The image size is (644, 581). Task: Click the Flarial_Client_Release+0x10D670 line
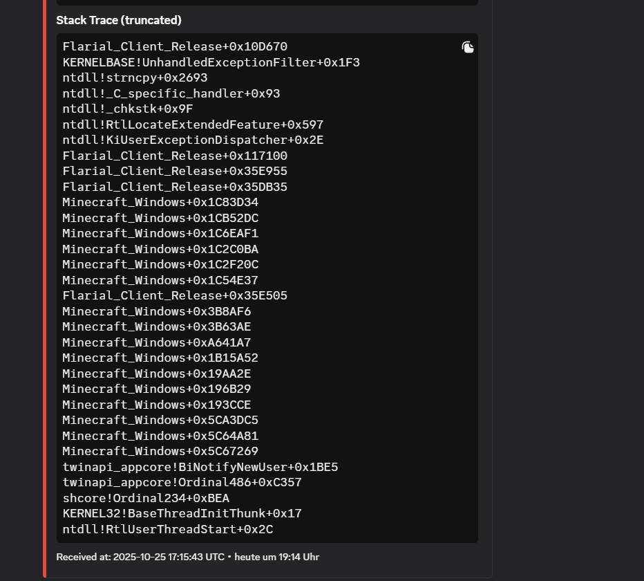pos(175,46)
